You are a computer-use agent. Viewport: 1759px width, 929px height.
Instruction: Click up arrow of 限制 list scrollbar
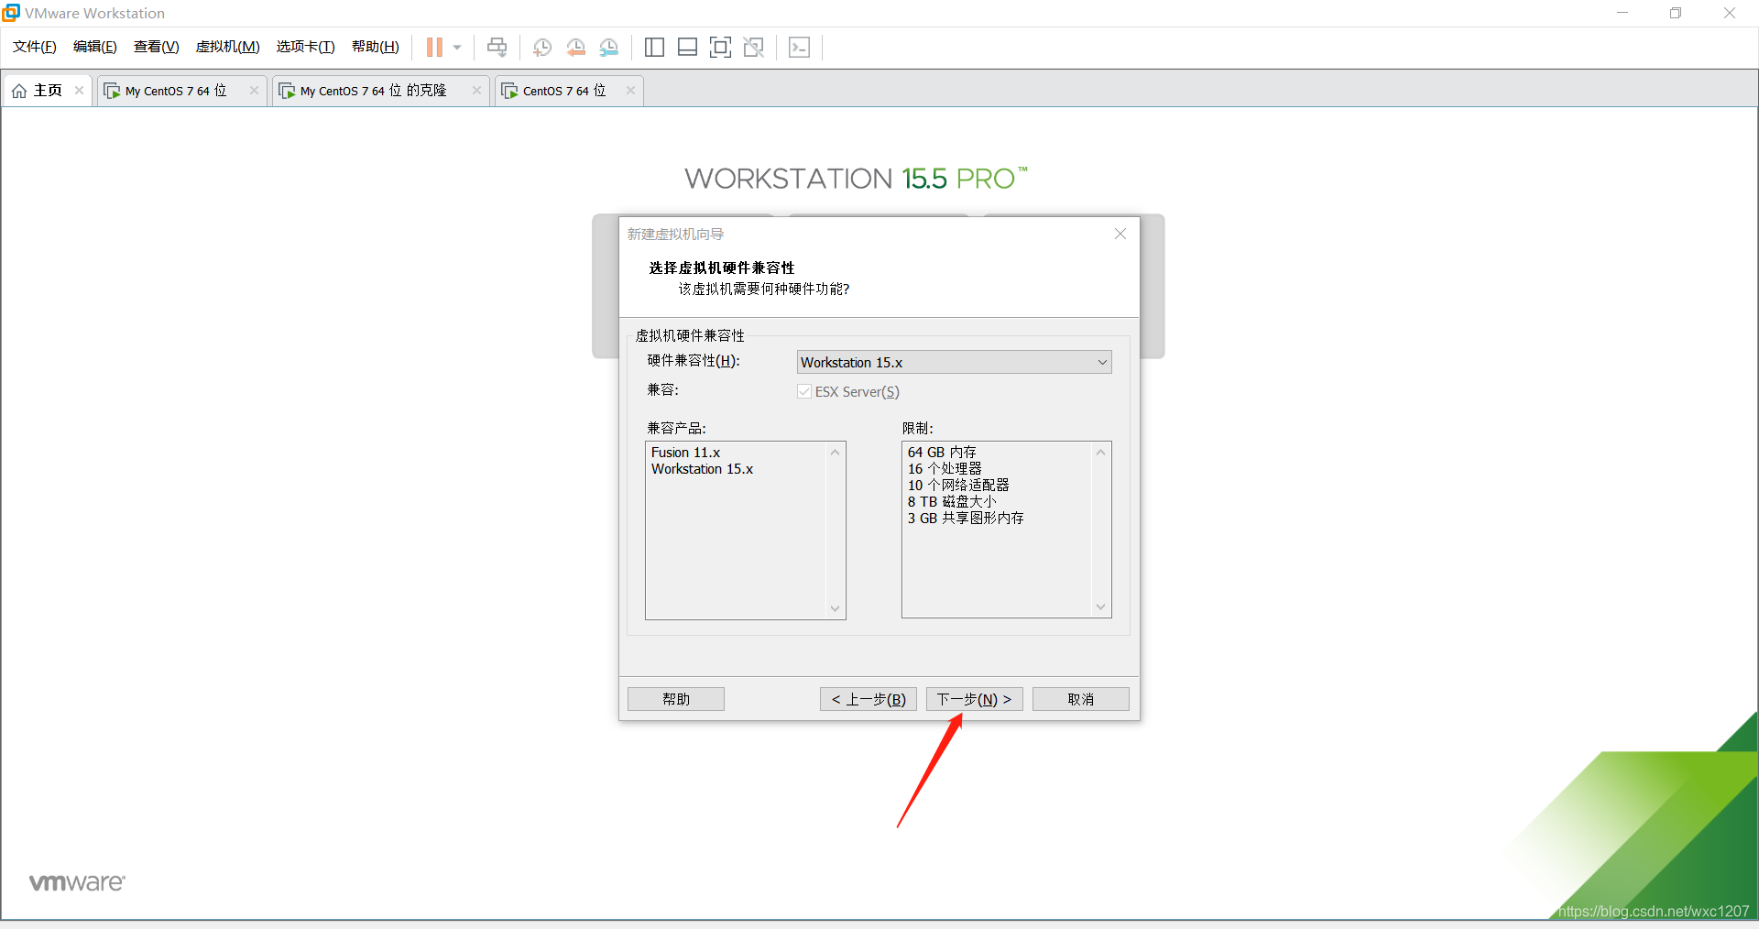click(x=1100, y=453)
